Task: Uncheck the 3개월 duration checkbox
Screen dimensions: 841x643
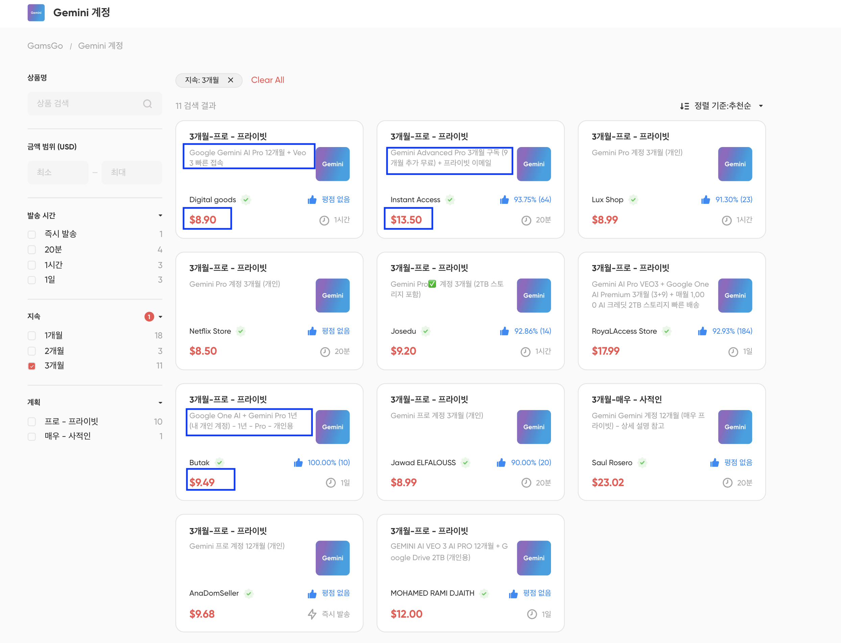Action: [32, 366]
